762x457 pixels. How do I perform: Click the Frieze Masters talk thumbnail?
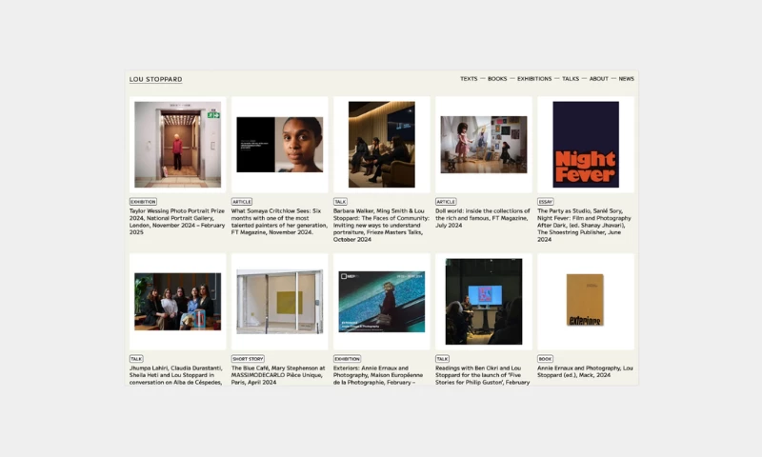point(381,145)
